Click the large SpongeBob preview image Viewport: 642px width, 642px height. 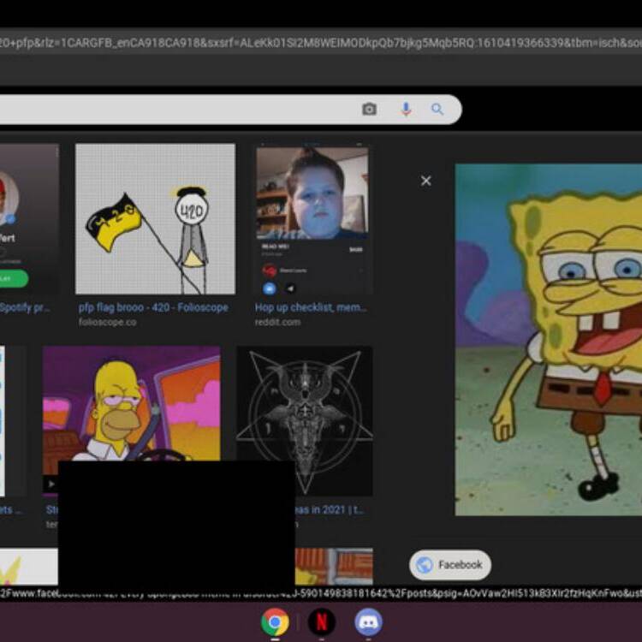point(549,340)
